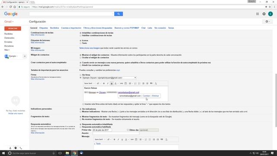This screenshot has height=156, width=277.
Task: Open 'Reenvío y correo POP/IMAP' tab
Action: [127, 28]
